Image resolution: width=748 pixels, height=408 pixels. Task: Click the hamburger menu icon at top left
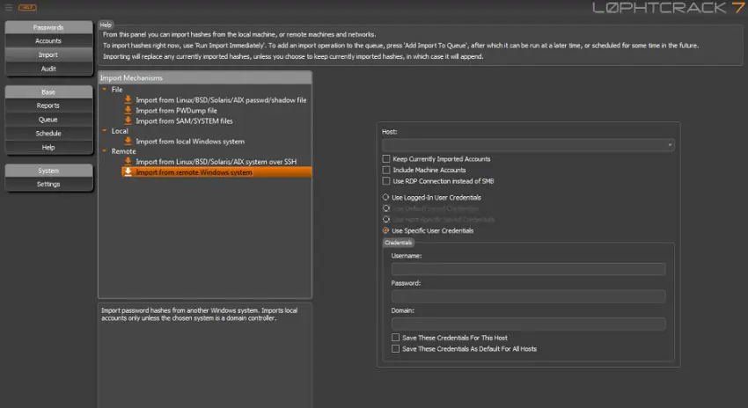[9, 7]
